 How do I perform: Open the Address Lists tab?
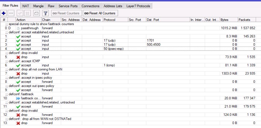(x=113, y=6)
